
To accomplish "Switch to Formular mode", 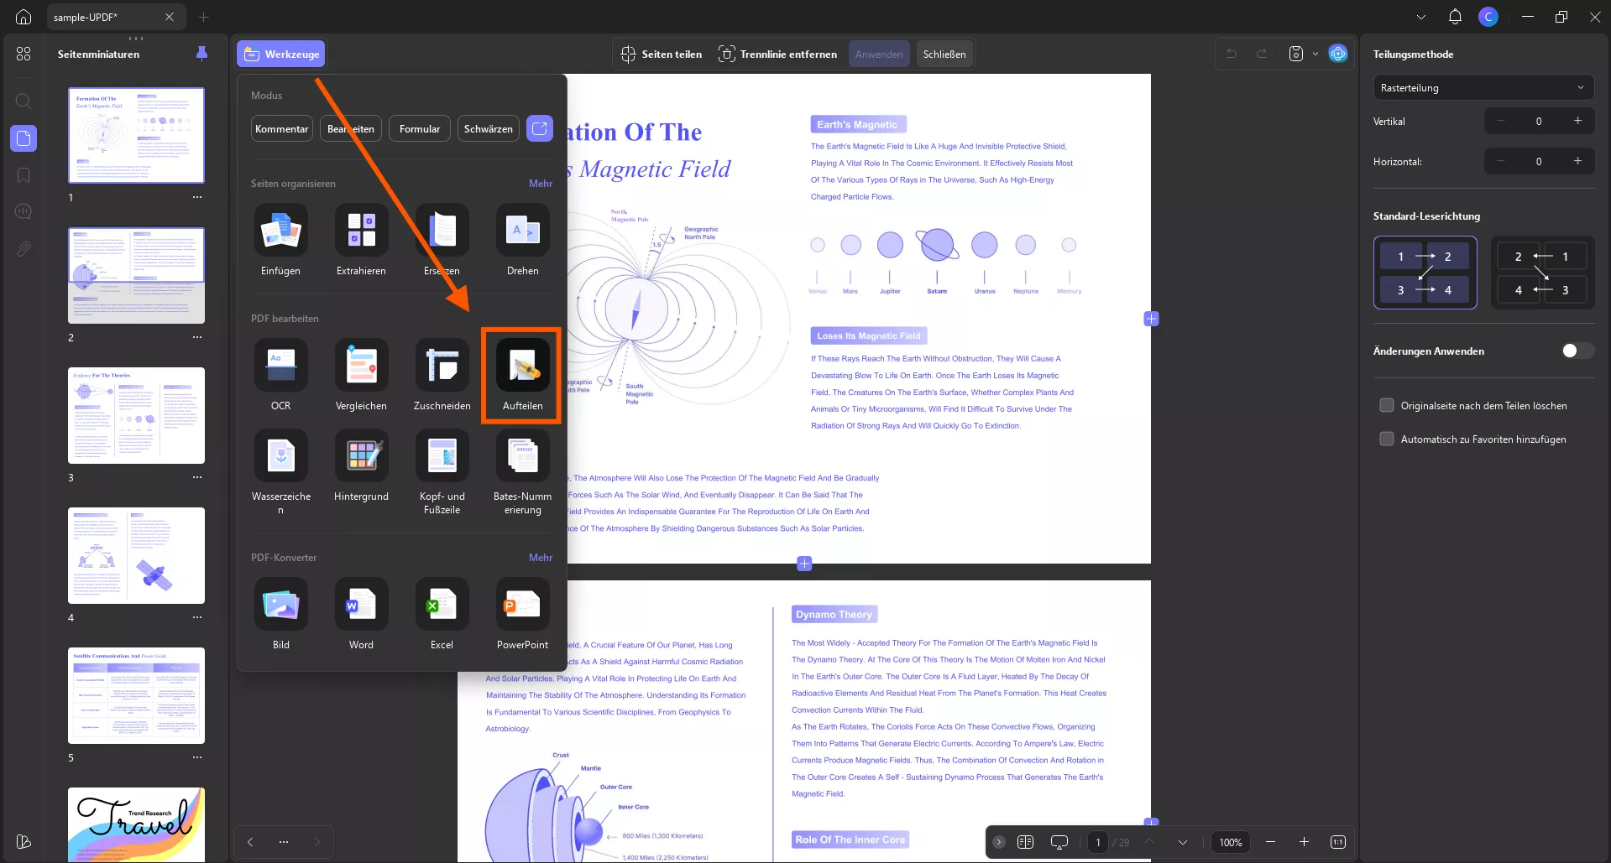I will point(420,128).
